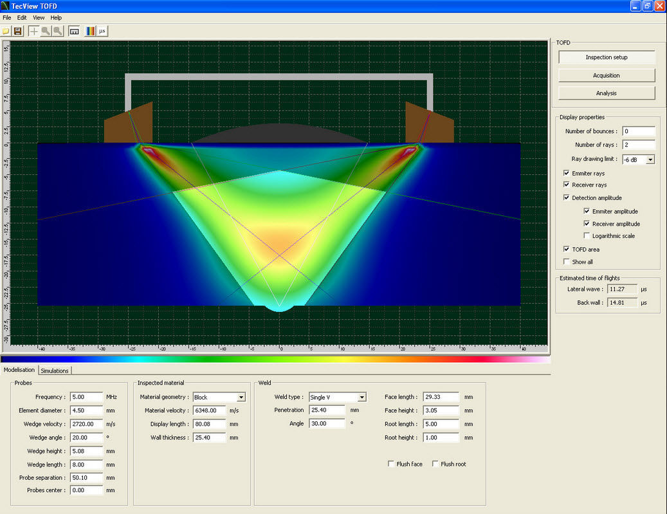Click the ruler measurement icon
667x514 pixels.
tap(74, 31)
